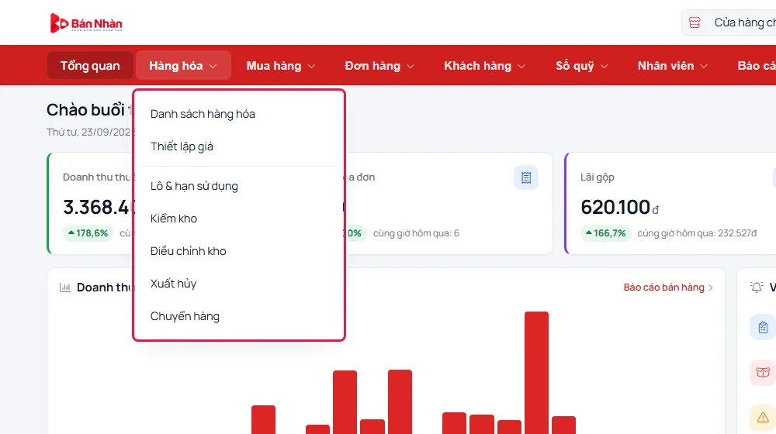Expand the Mua hàng menu
The image size is (776, 434).
coord(281,66)
